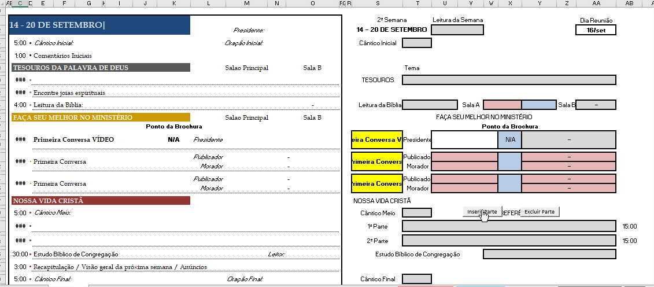654x287 pixels.
Task: Select the Cântico Meio input cell
Action: click(x=417, y=213)
